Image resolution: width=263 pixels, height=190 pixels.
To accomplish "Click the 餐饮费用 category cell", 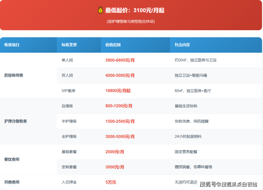I will pos(12,159).
